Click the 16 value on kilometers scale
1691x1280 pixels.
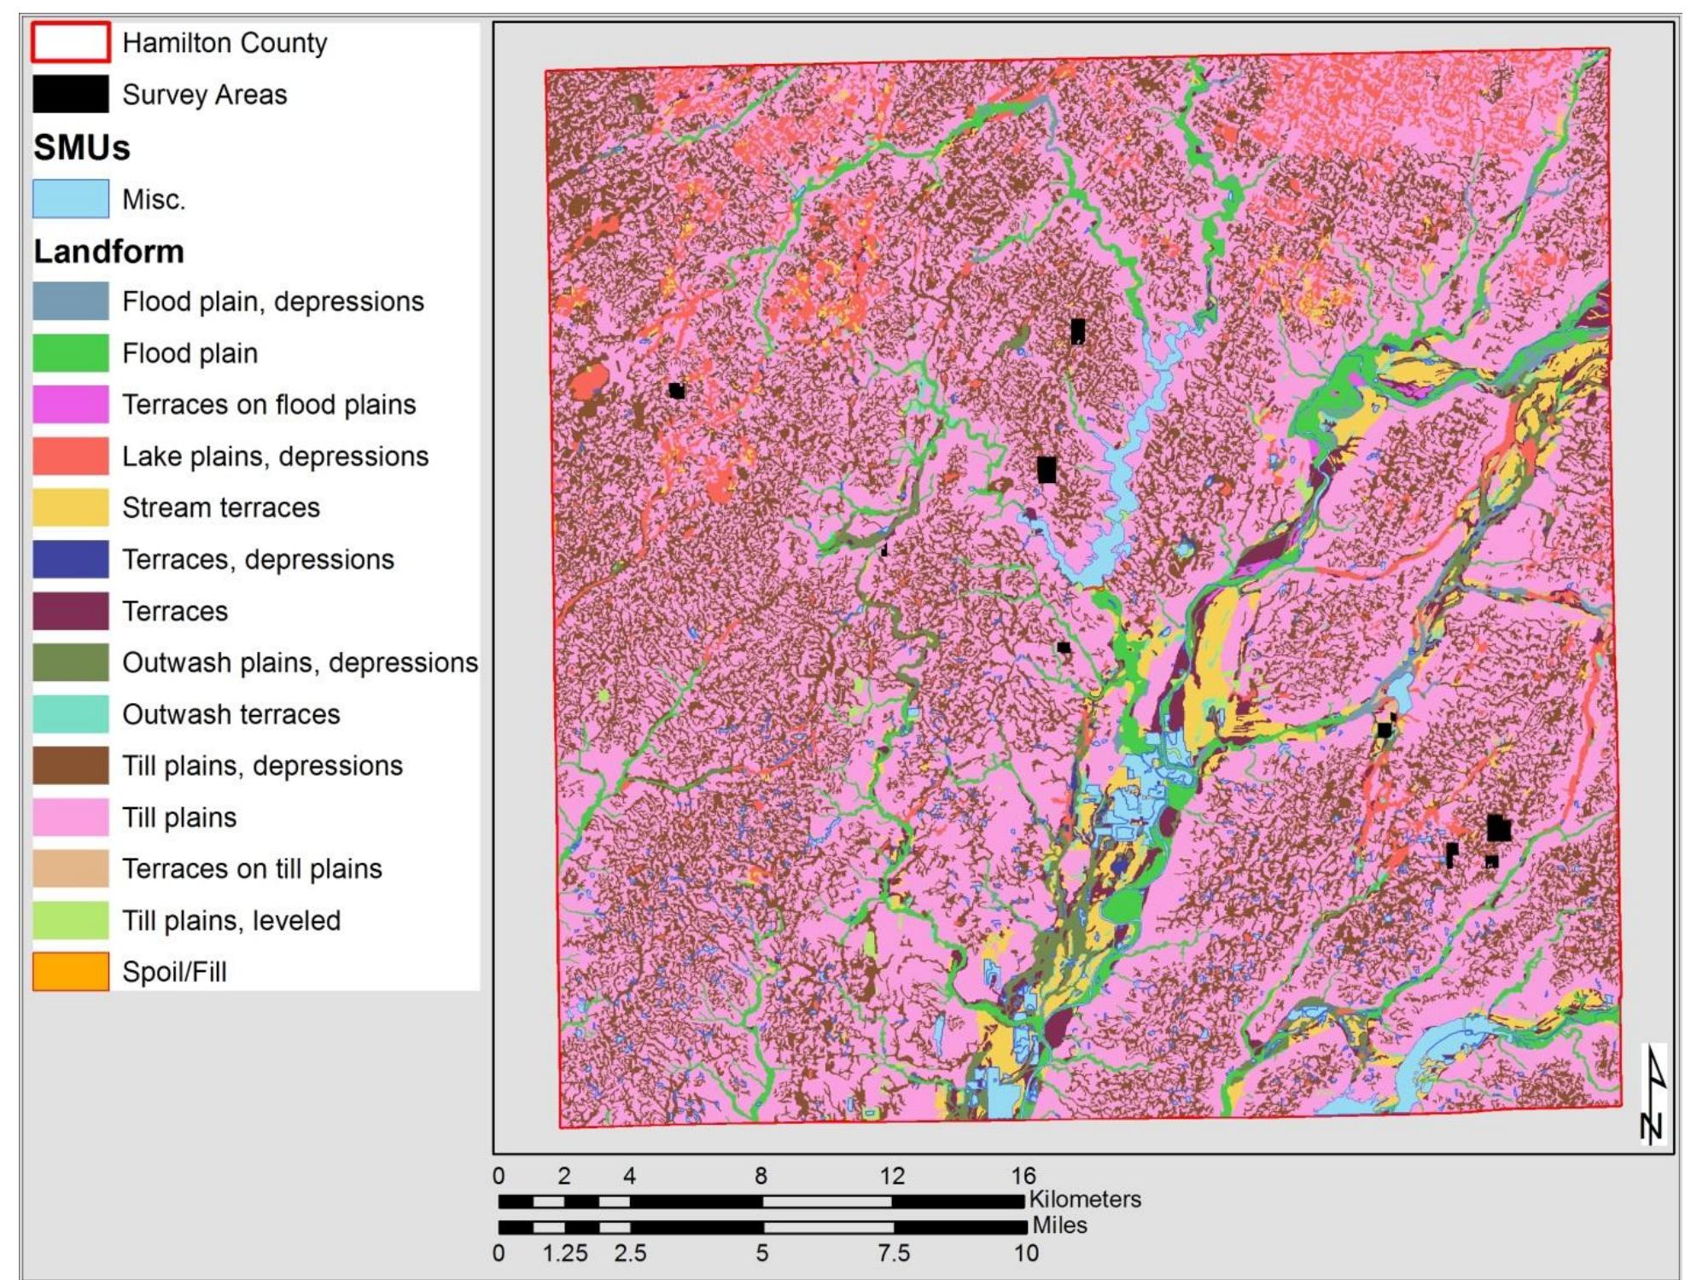[1023, 1177]
